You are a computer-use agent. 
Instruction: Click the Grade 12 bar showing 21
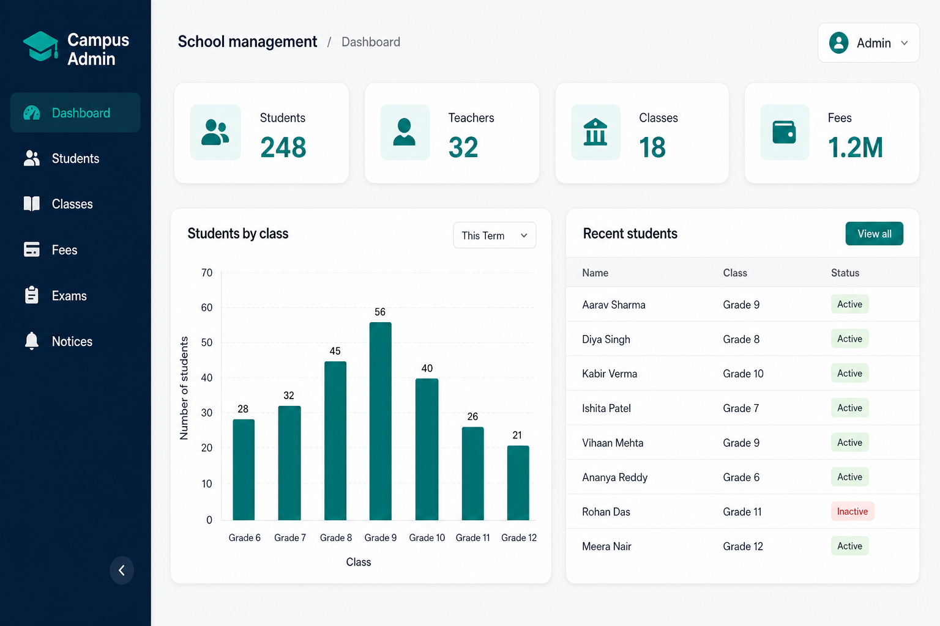(518, 483)
